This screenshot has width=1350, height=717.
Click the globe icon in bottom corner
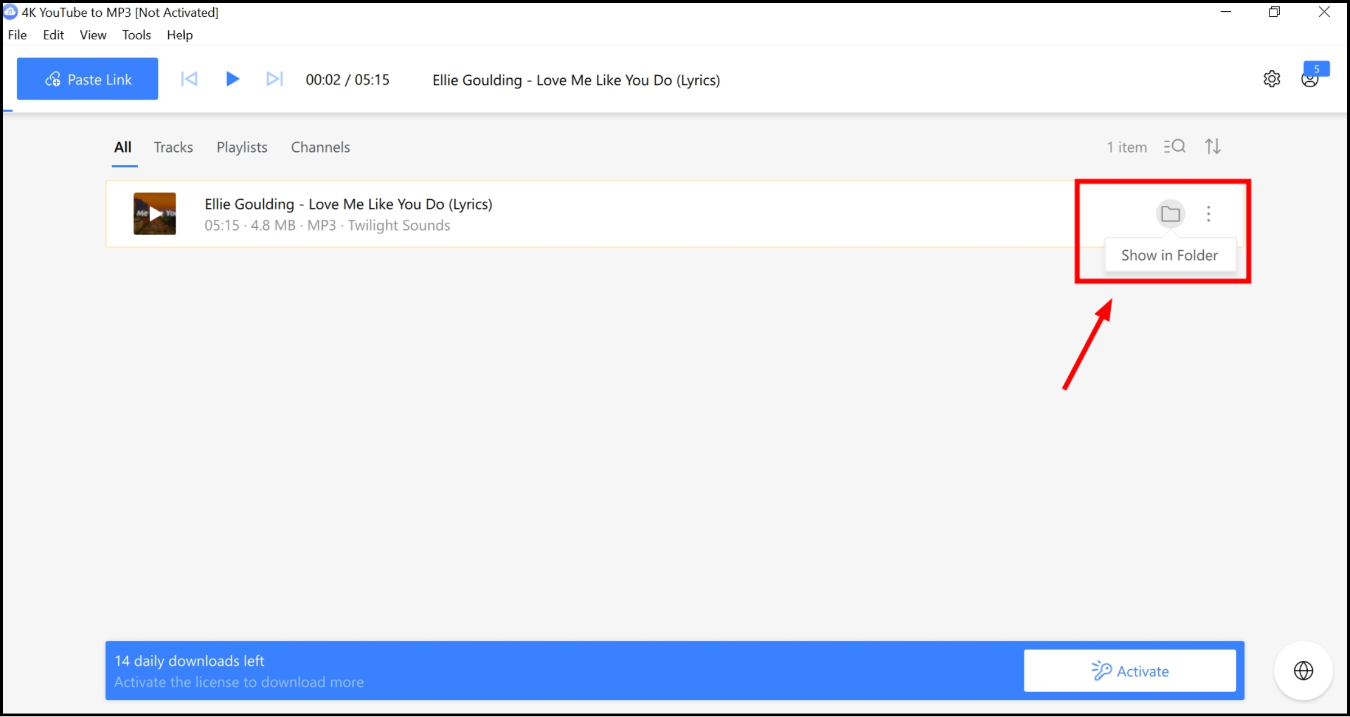point(1303,670)
